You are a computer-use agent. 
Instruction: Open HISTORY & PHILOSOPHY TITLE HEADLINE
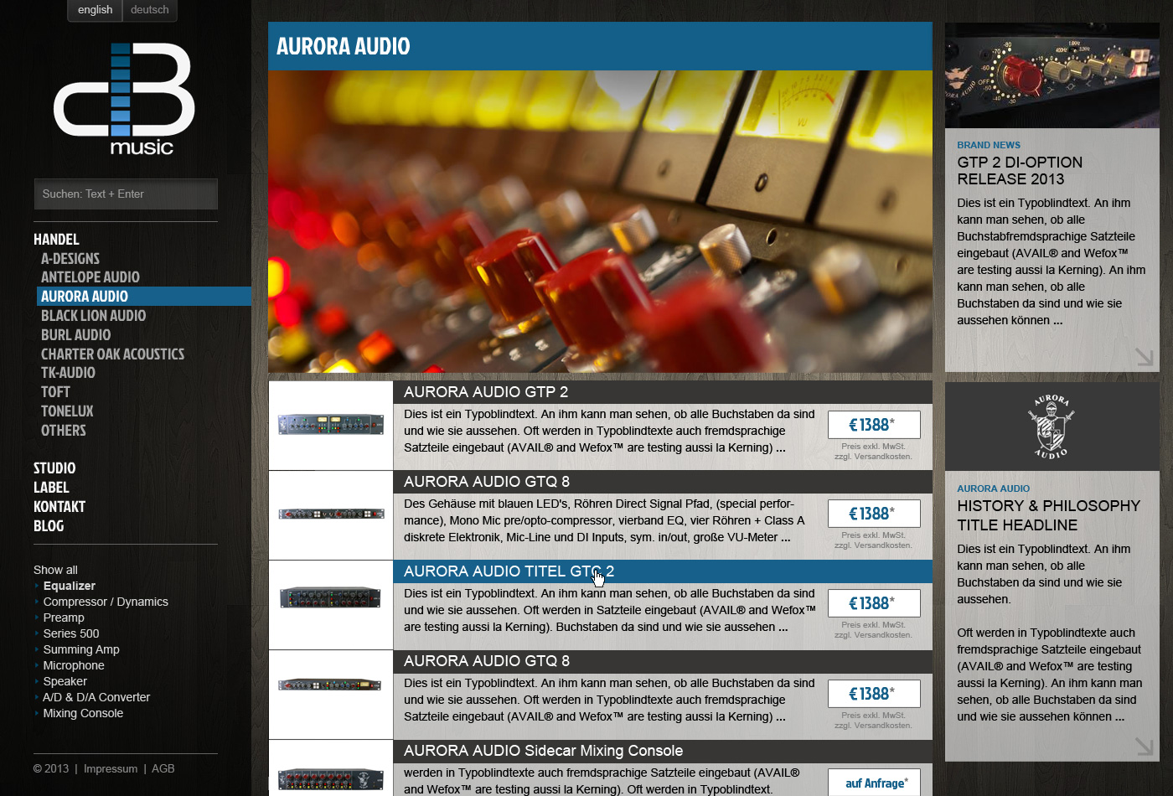pyautogui.click(x=1049, y=515)
